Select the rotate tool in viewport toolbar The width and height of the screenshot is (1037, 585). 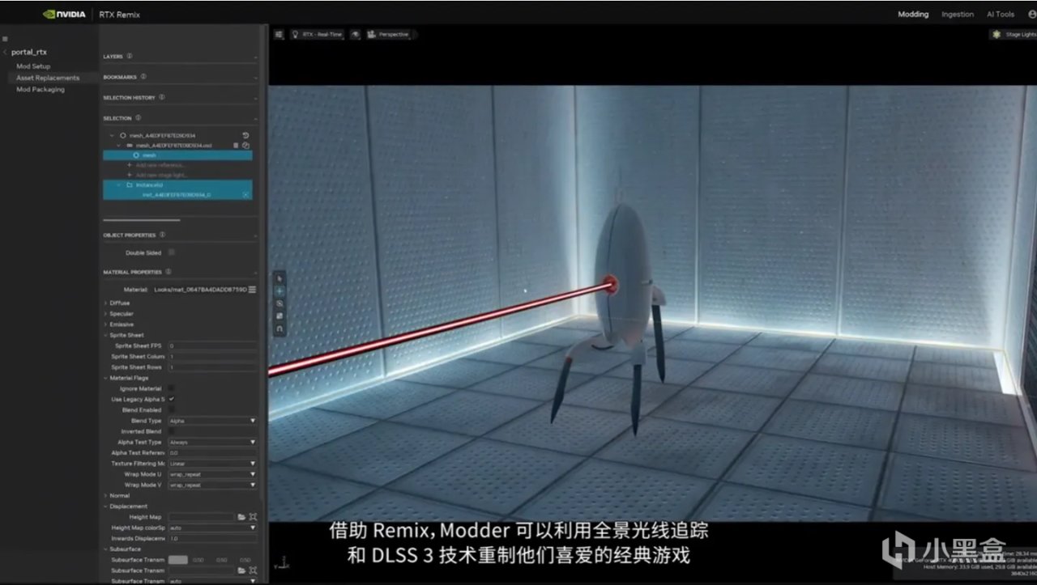[280, 303]
